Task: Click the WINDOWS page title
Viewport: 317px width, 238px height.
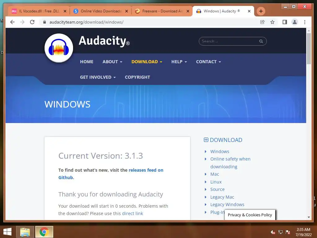Action: [67, 104]
